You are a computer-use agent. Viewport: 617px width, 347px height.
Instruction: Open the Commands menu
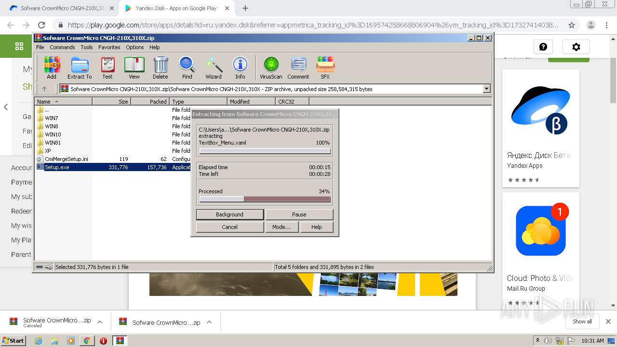point(62,47)
